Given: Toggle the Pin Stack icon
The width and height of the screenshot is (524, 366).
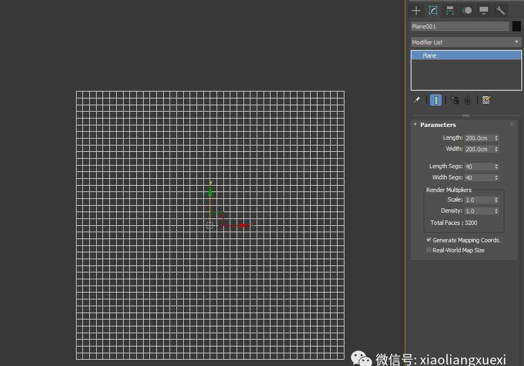Looking at the screenshot, I should [x=417, y=100].
